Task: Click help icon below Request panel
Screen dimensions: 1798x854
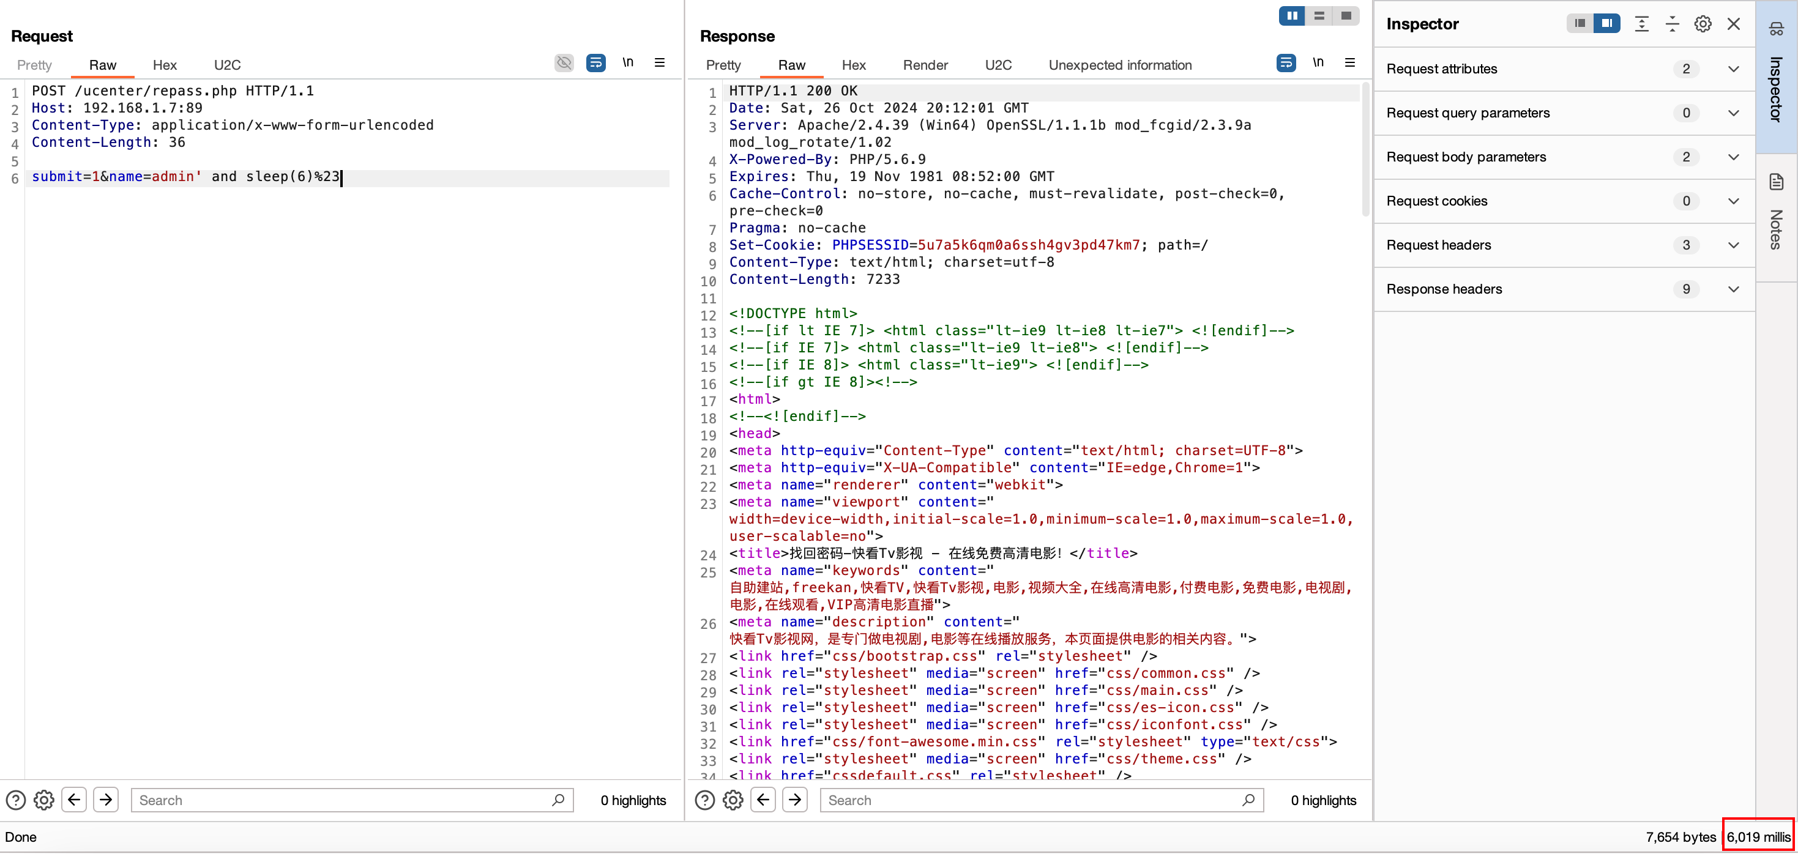Action: (15, 800)
